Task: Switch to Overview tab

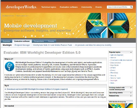Action: point(6,41)
